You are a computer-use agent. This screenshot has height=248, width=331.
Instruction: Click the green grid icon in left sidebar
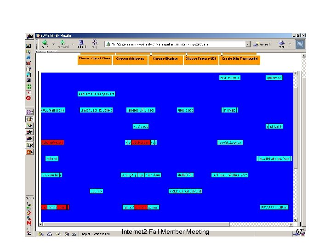(29, 86)
